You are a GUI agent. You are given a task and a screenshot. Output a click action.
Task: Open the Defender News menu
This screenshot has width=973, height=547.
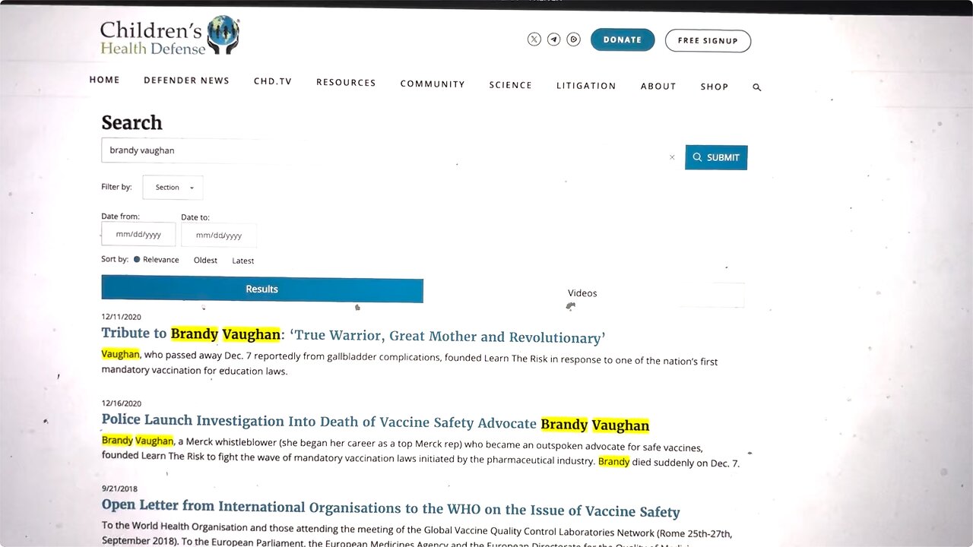(x=186, y=81)
